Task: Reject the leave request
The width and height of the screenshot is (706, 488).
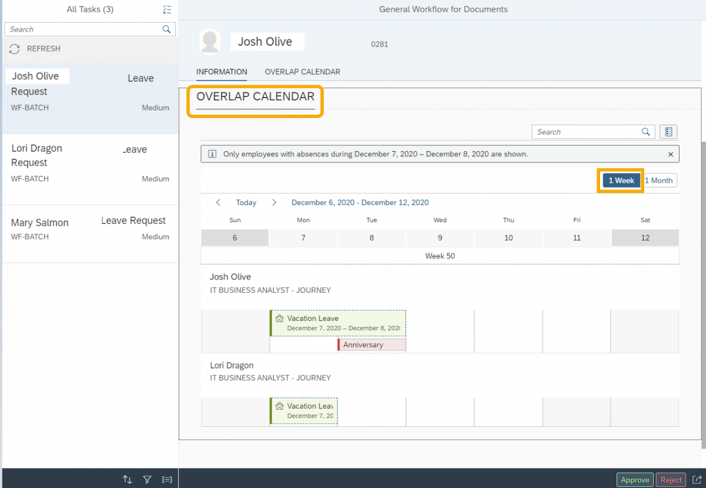Action: click(671, 479)
